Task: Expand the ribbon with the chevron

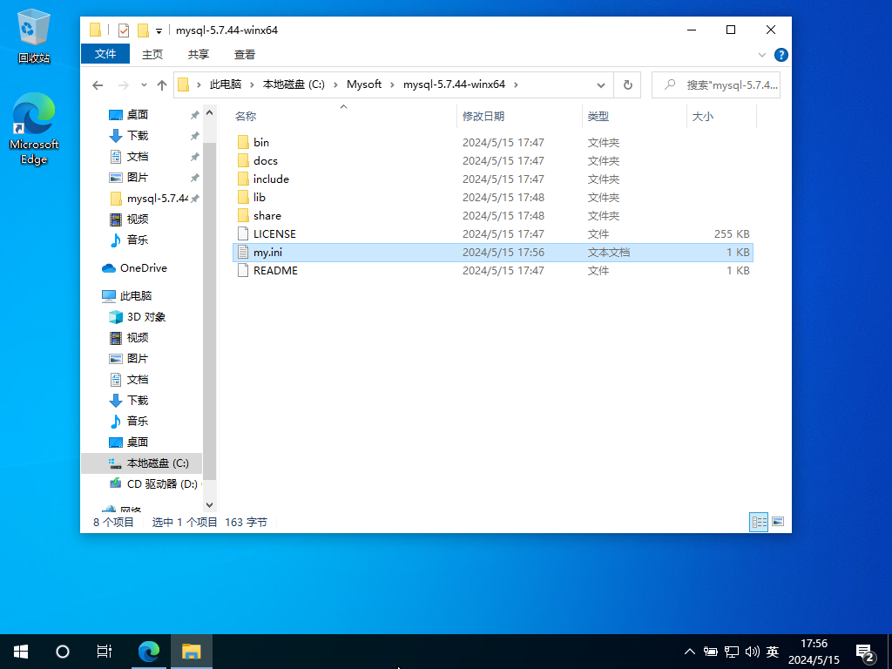Action: [x=762, y=55]
